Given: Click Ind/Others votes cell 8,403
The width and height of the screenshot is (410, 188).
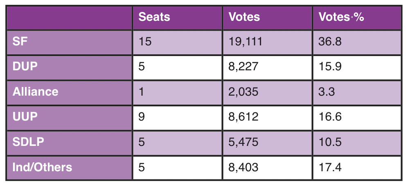Looking at the screenshot, I should pos(243,167).
